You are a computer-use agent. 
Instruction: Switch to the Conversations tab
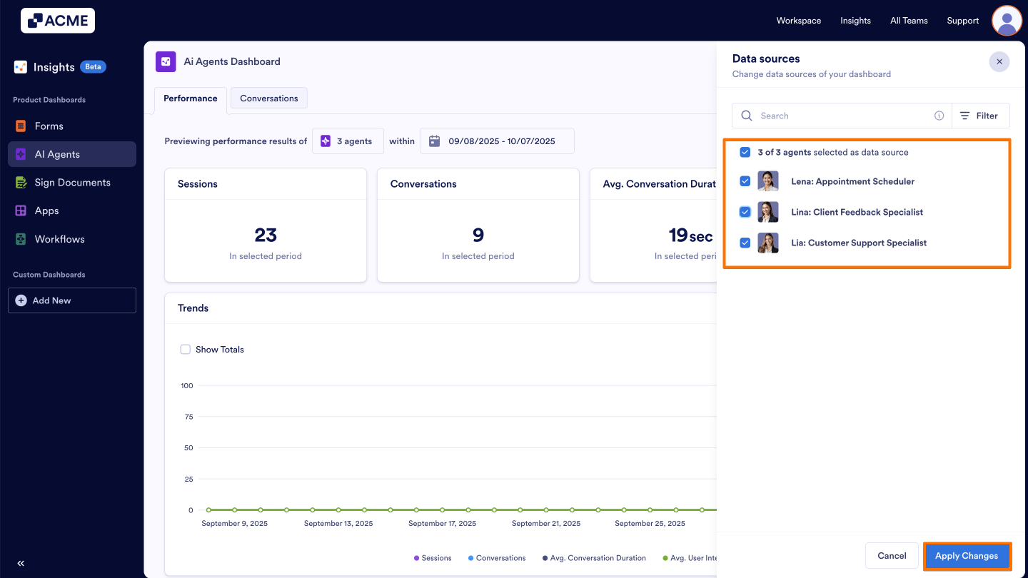[268, 98]
